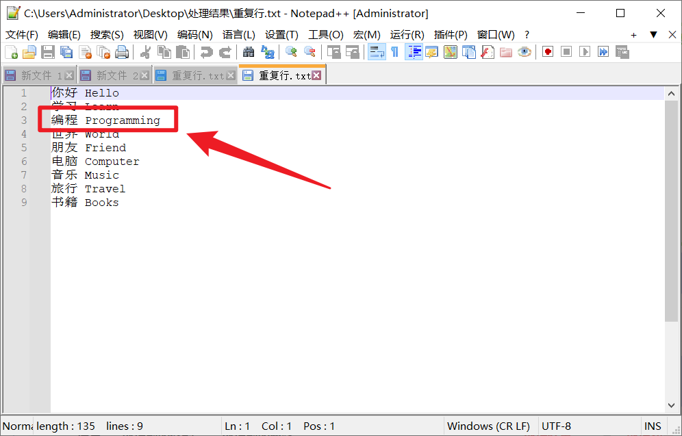Undo last action with toolbar arrow

pos(206,52)
